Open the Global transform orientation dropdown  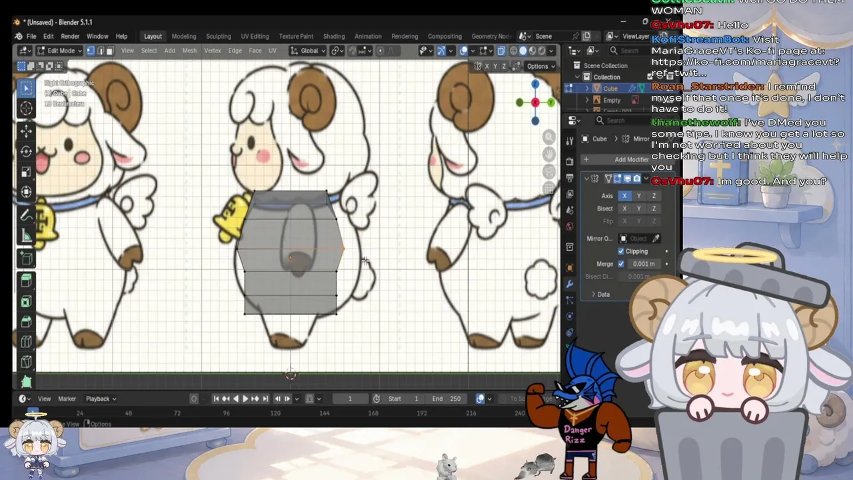[309, 51]
